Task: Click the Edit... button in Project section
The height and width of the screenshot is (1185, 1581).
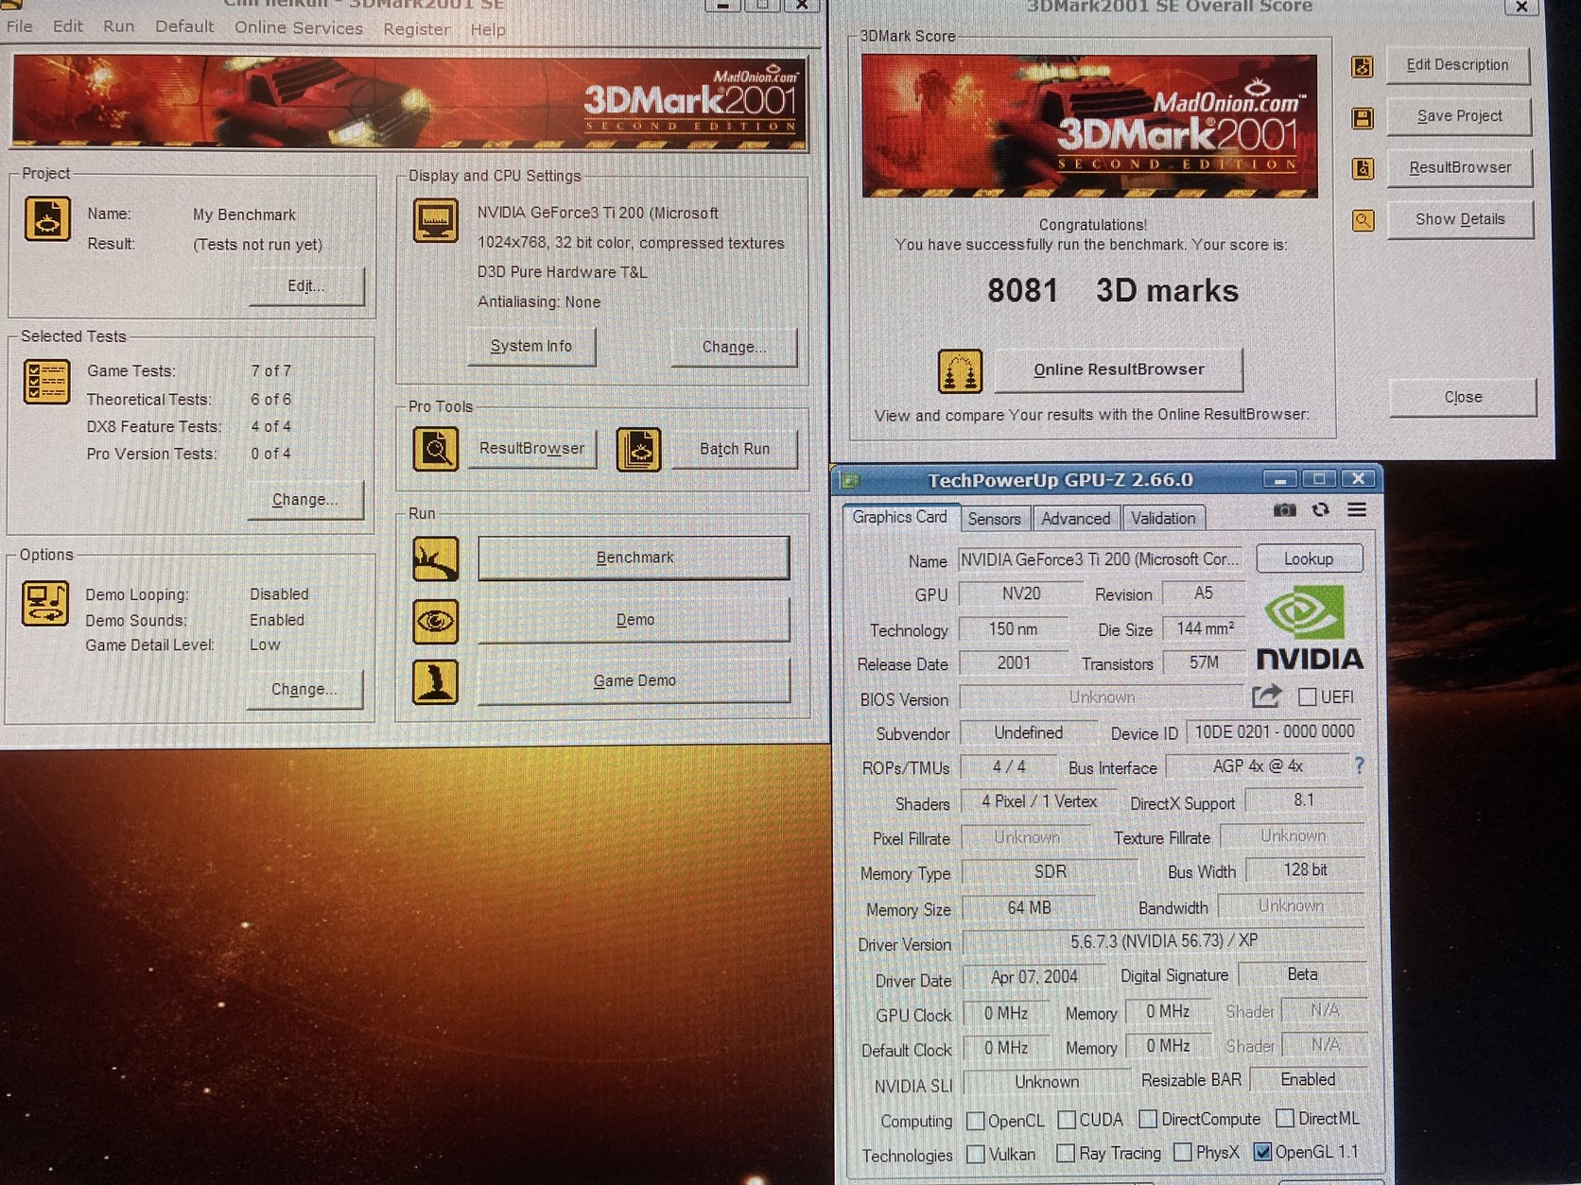Action: (x=305, y=285)
